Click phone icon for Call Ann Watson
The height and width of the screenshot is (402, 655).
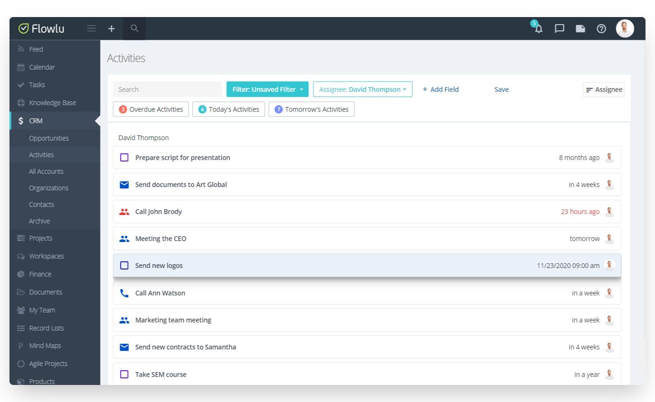124,293
